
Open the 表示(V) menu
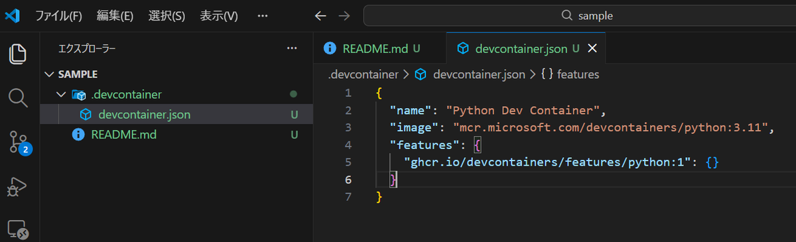coord(219,15)
